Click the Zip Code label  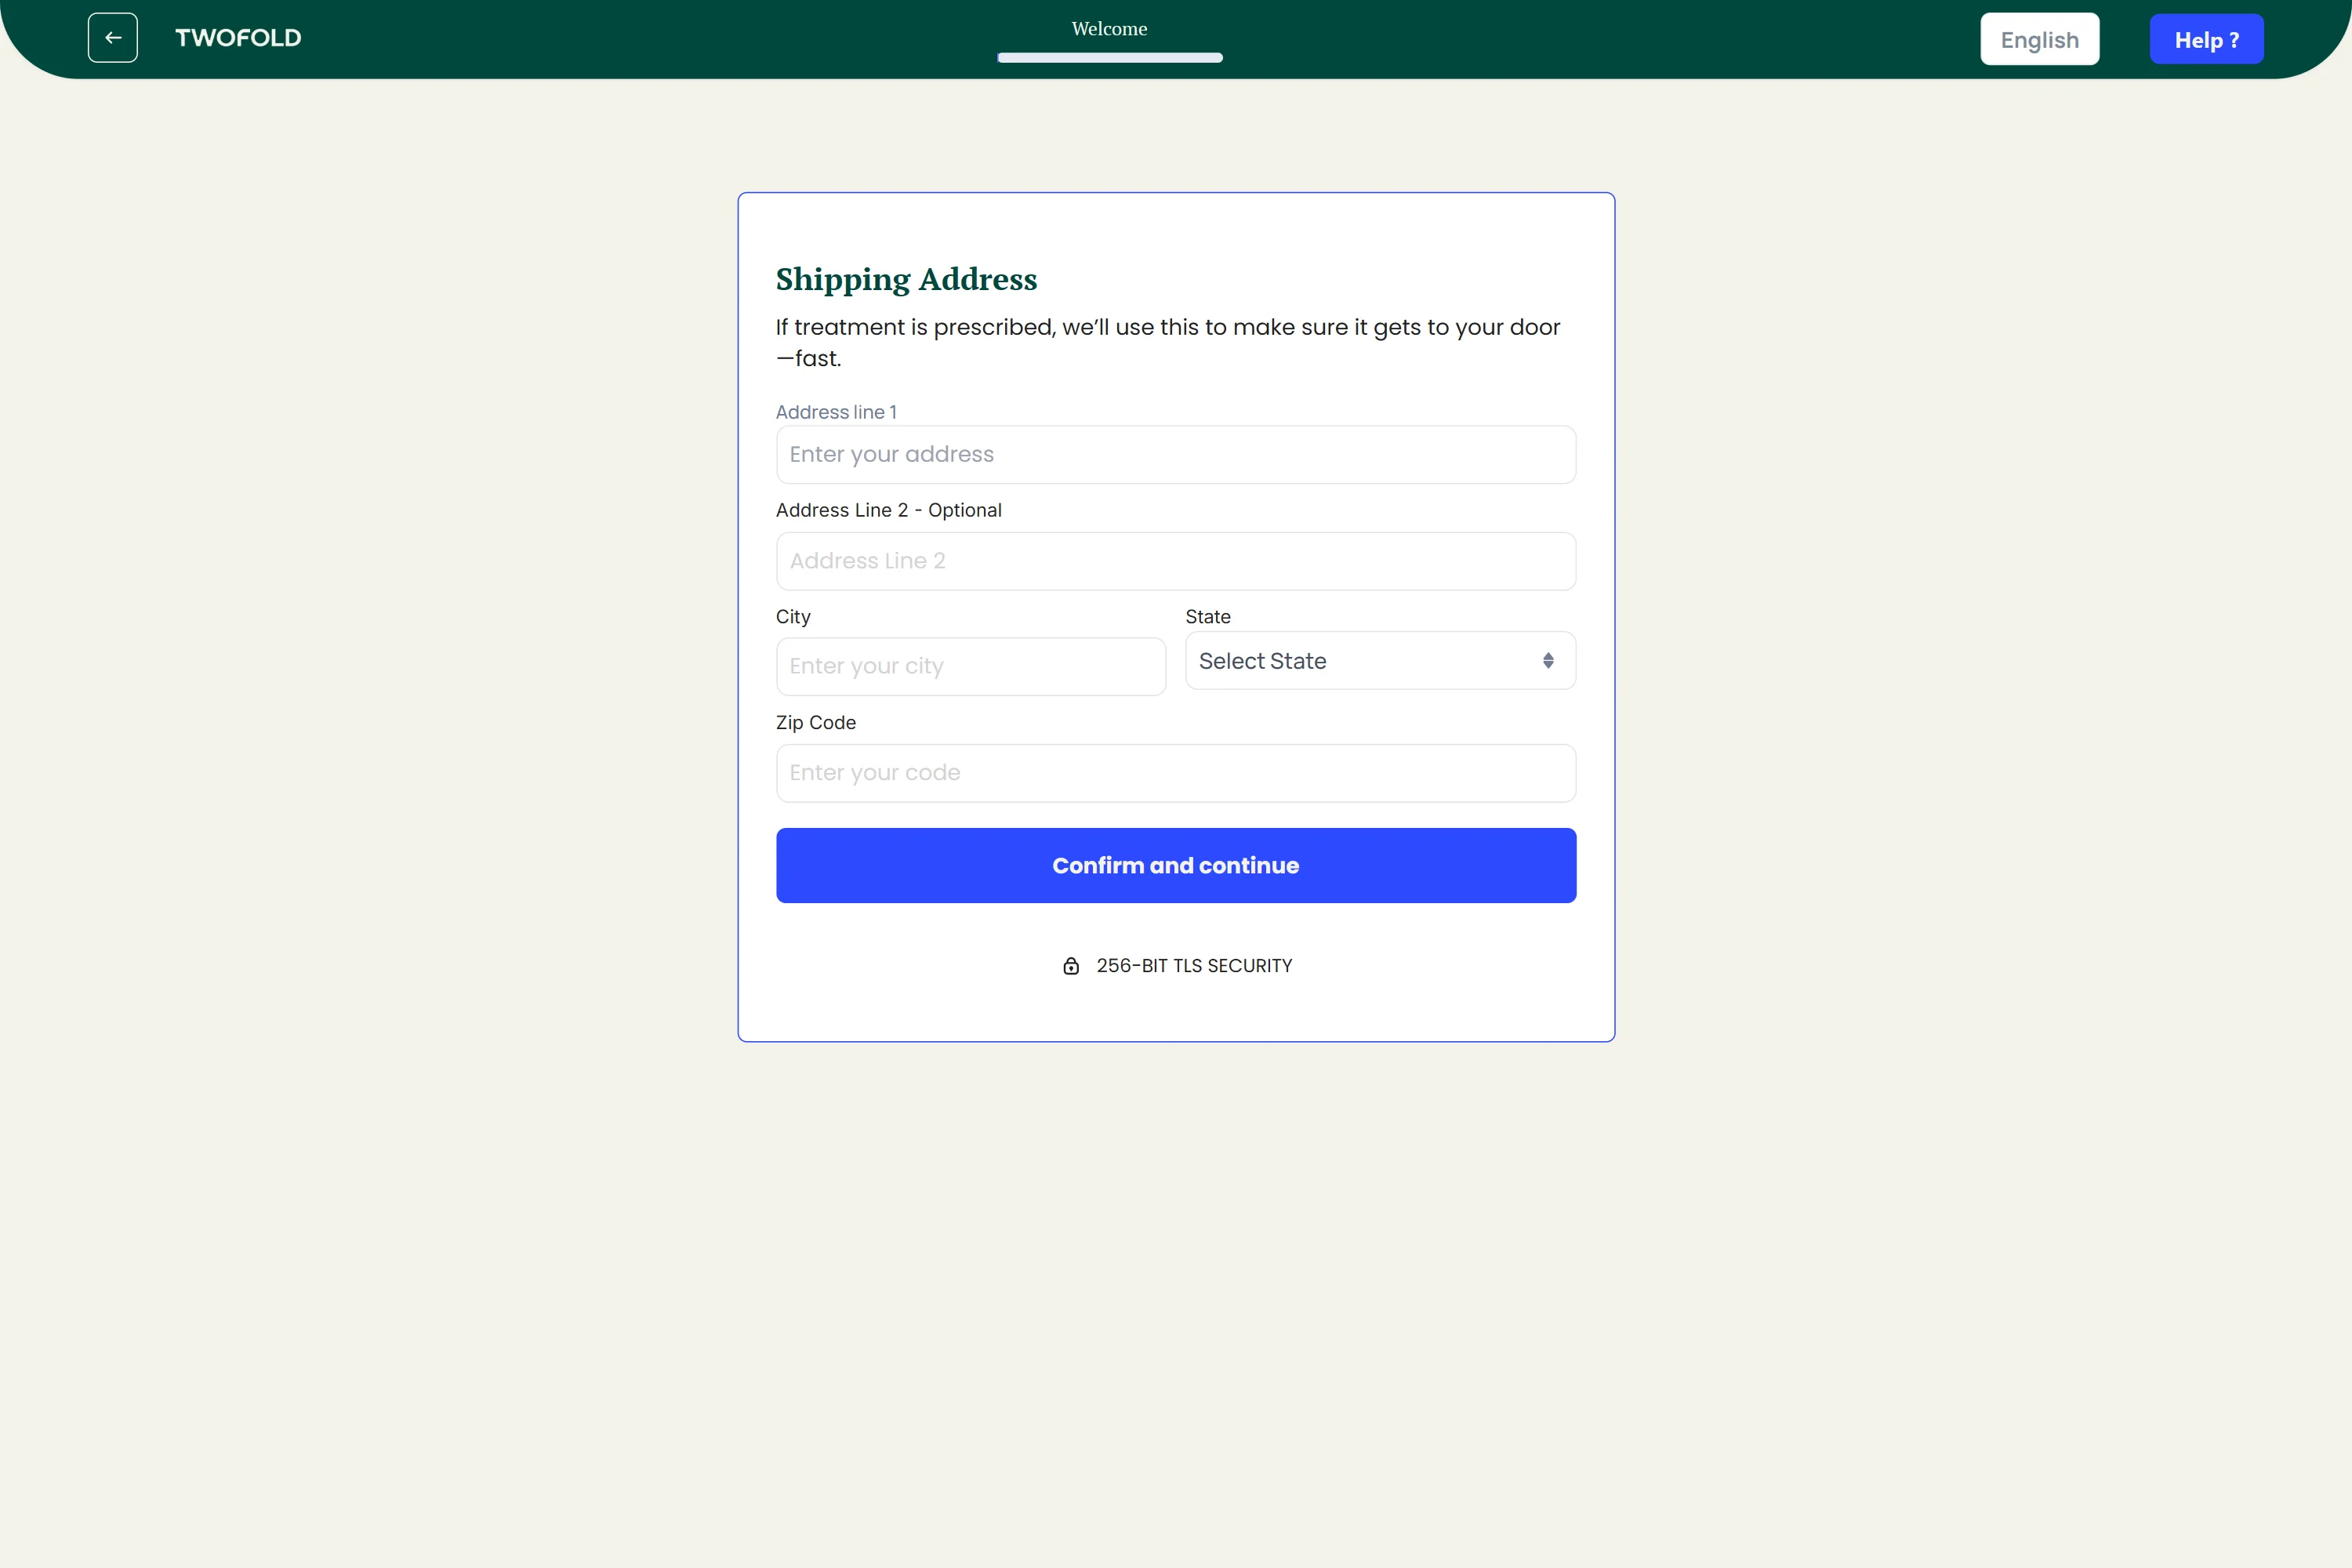pos(815,722)
